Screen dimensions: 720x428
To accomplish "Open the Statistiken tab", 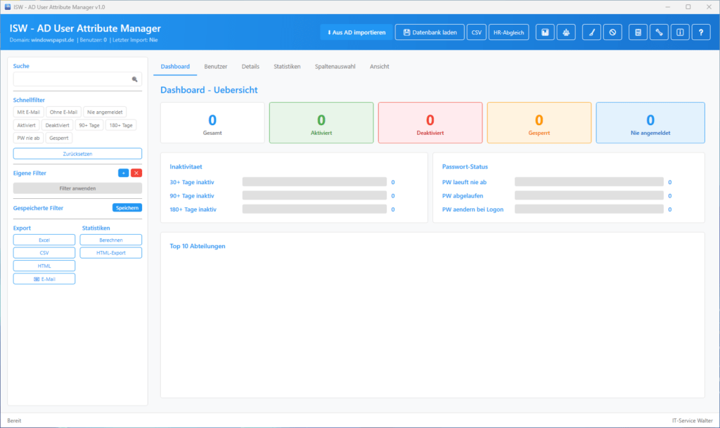I will pos(287,67).
